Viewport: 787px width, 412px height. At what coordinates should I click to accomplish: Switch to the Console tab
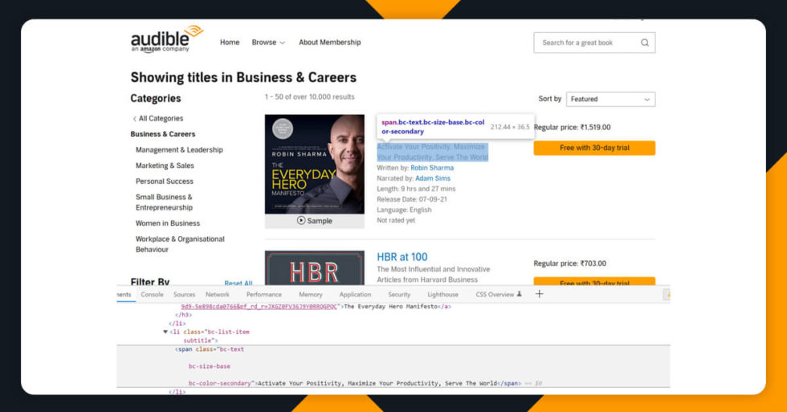click(x=152, y=295)
